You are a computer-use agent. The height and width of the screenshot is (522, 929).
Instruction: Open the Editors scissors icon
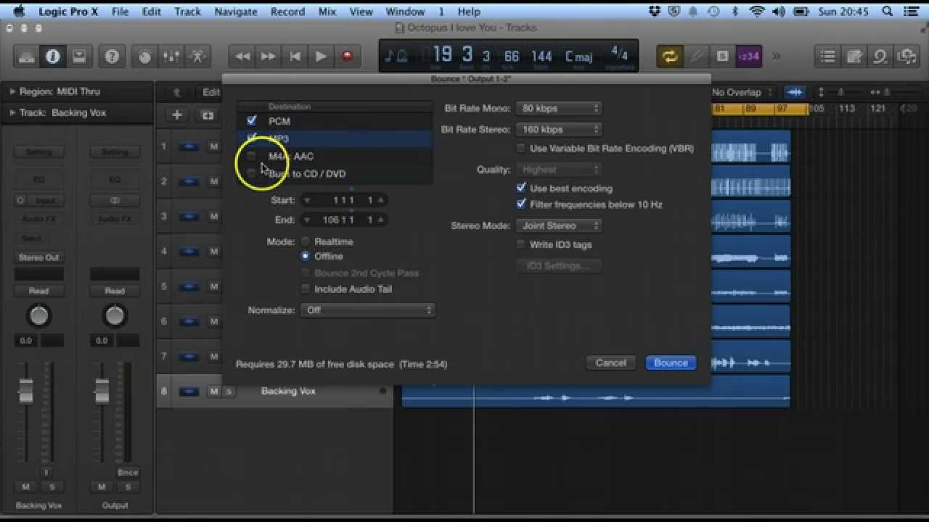[x=197, y=56]
